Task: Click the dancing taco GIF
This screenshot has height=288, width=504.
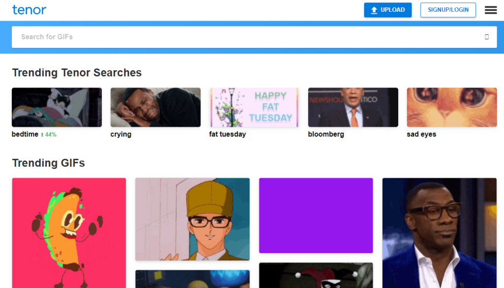Action: 69,231
